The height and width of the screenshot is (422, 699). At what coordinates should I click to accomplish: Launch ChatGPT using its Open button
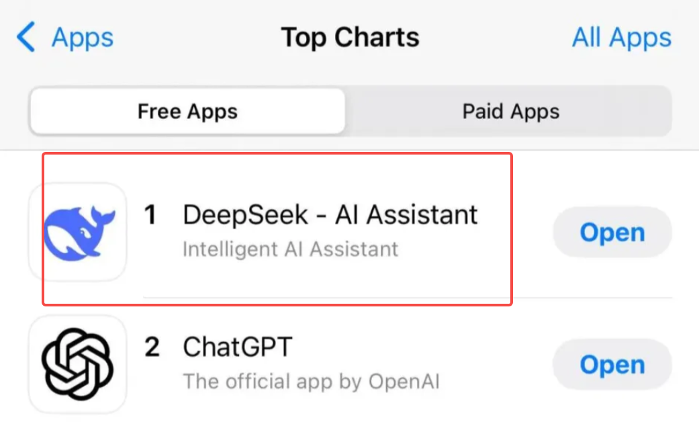(x=612, y=364)
